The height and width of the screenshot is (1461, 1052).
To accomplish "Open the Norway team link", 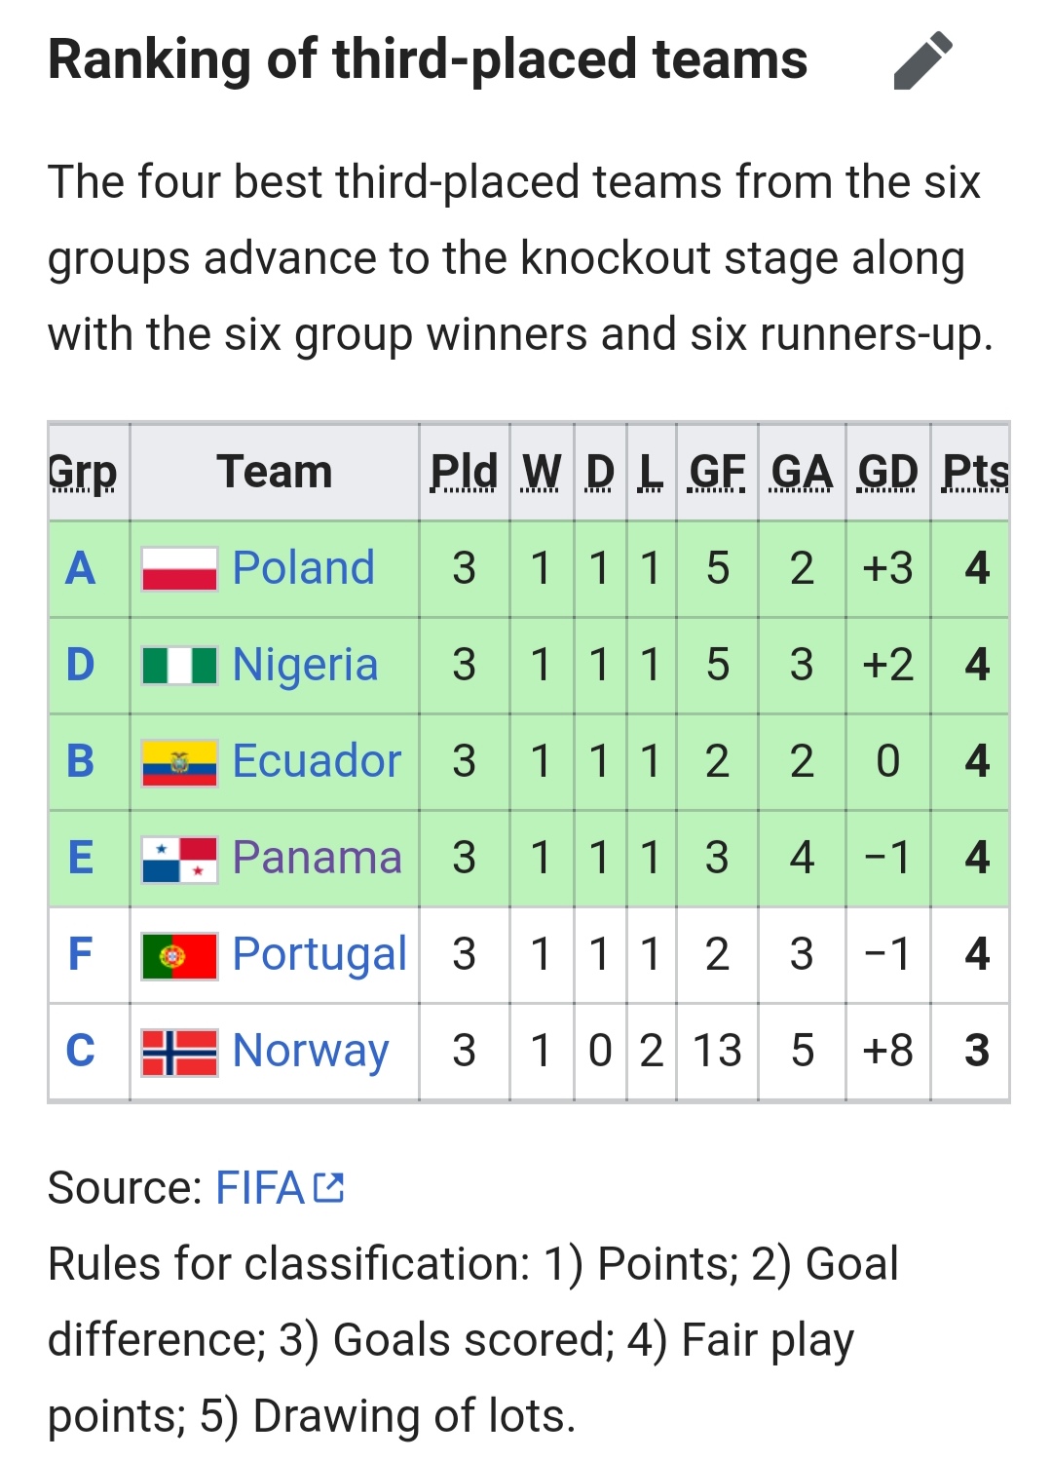I will pos(311,1051).
